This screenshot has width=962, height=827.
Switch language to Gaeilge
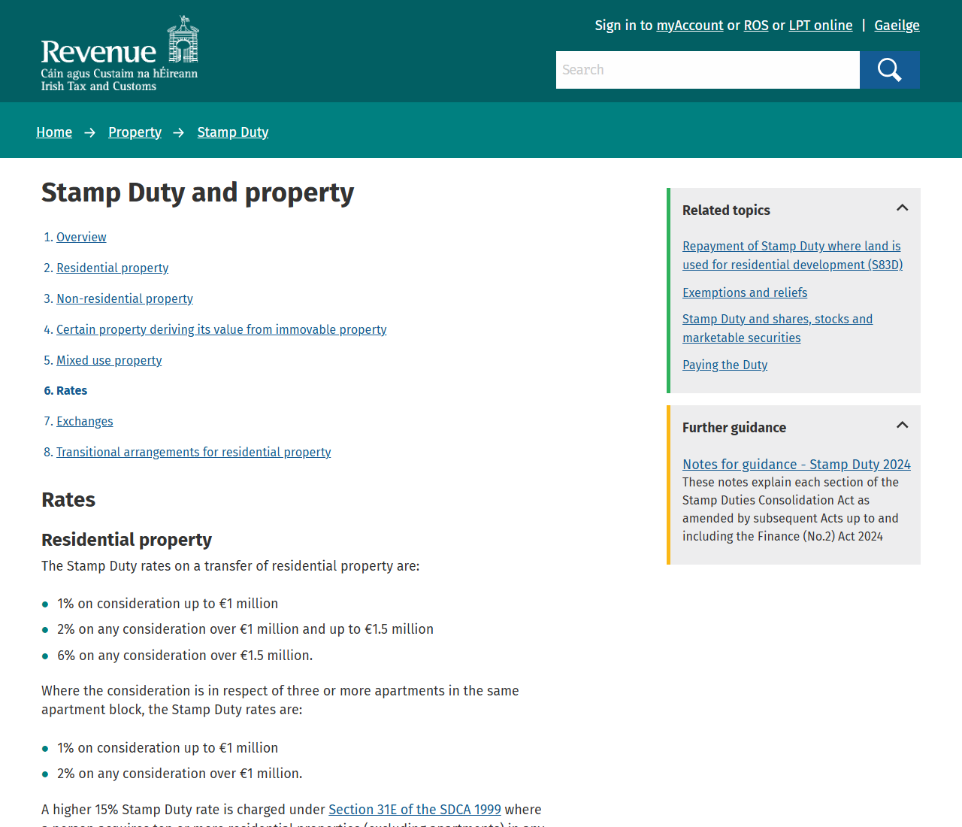click(897, 26)
